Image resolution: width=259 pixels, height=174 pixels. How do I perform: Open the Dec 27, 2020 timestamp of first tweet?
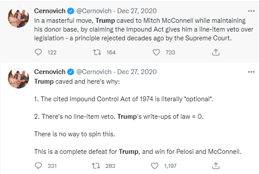coord(137,11)
